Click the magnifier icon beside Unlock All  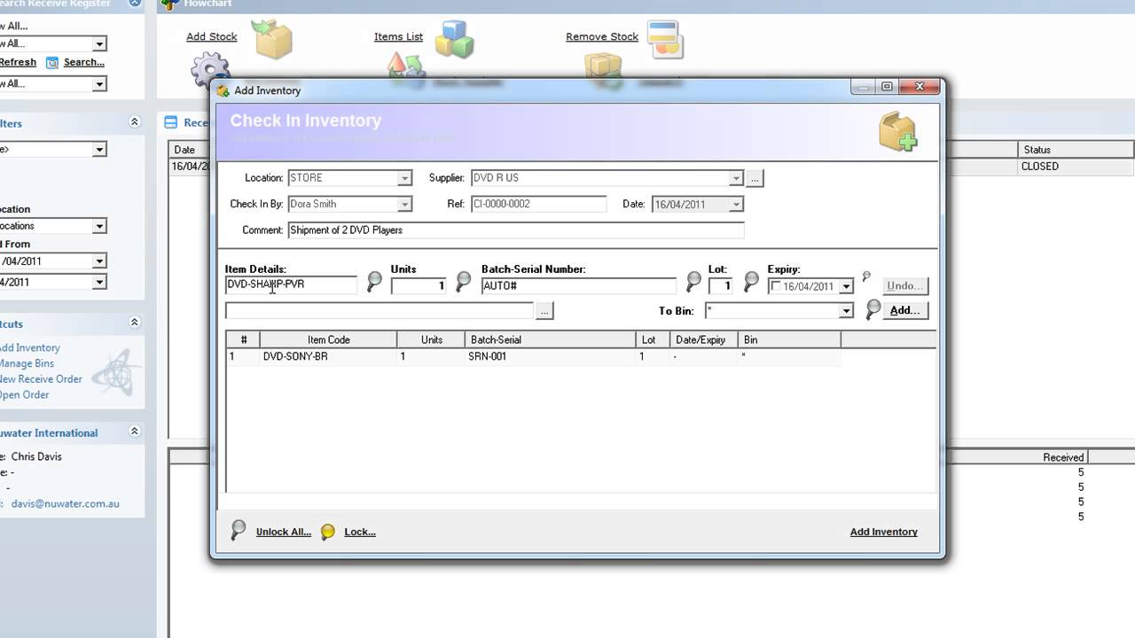[x=238, y=530]
